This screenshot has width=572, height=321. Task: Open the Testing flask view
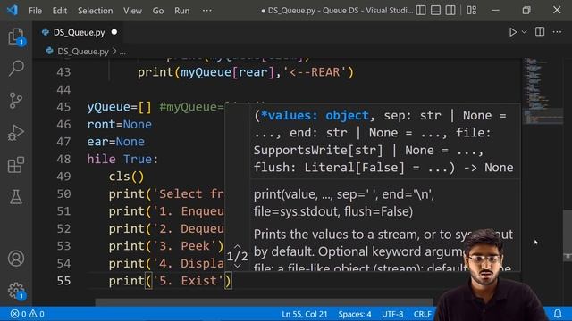(x=16, y=197)
